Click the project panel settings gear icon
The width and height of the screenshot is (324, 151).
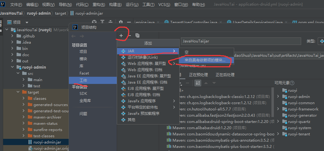click(x=121, y=22)
